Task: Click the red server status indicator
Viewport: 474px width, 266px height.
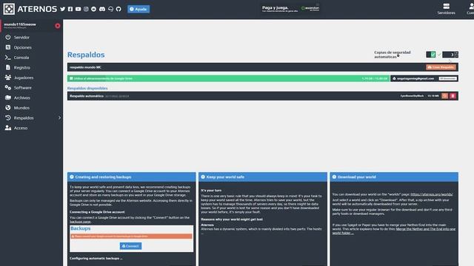Action: coord(58,26)
